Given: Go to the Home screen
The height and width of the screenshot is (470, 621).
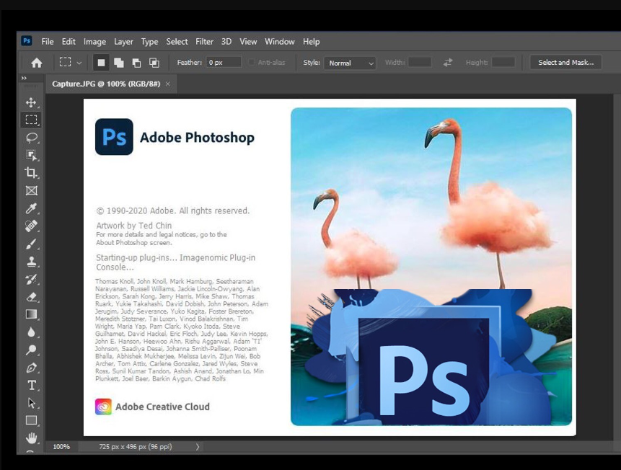Looking at the screenshot, I should pos(37,63).
